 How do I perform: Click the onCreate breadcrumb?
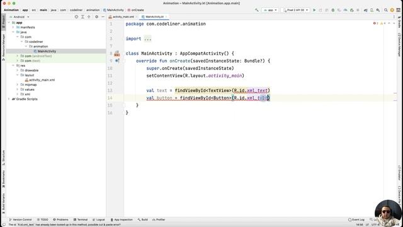point(136,10)
